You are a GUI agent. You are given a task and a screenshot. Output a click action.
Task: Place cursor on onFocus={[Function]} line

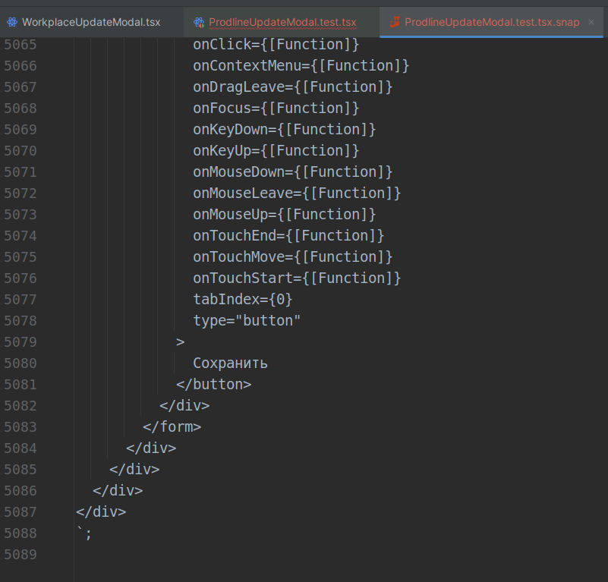pyautogui.click(x=276, y=109)
